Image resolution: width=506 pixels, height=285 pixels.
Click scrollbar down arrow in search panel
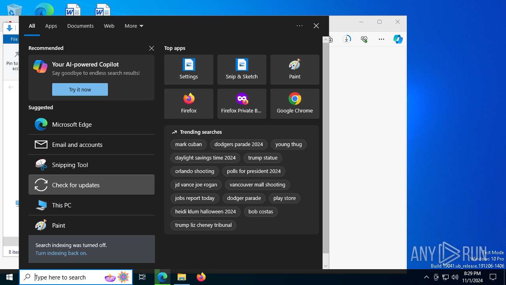[326, 266]
